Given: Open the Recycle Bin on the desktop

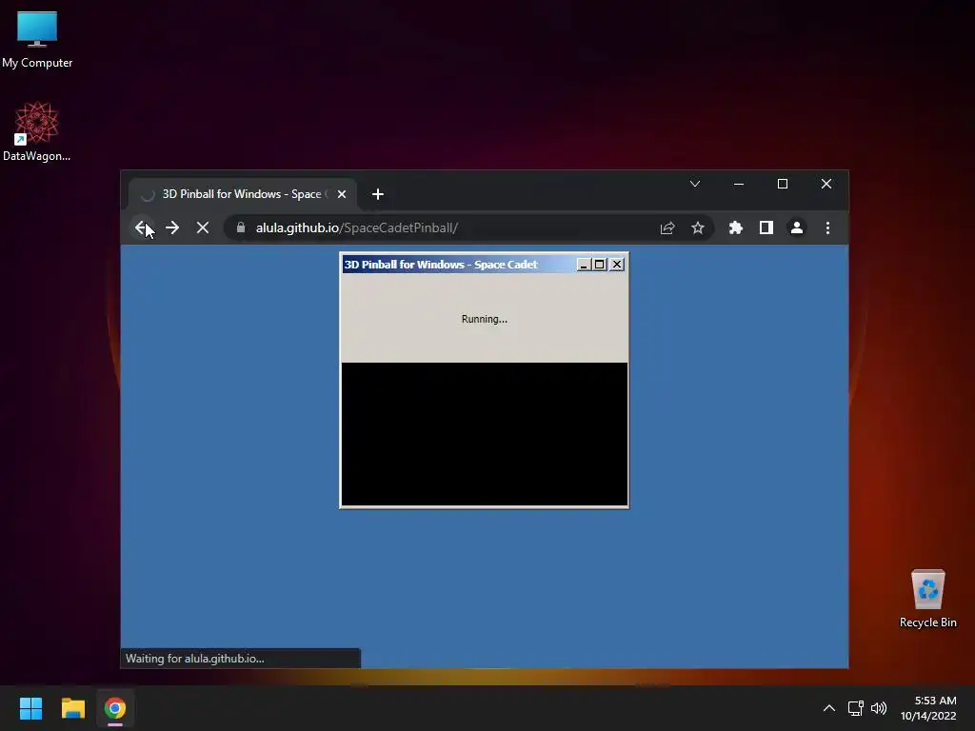Looking at the screenshot, I should click(927, 599).
